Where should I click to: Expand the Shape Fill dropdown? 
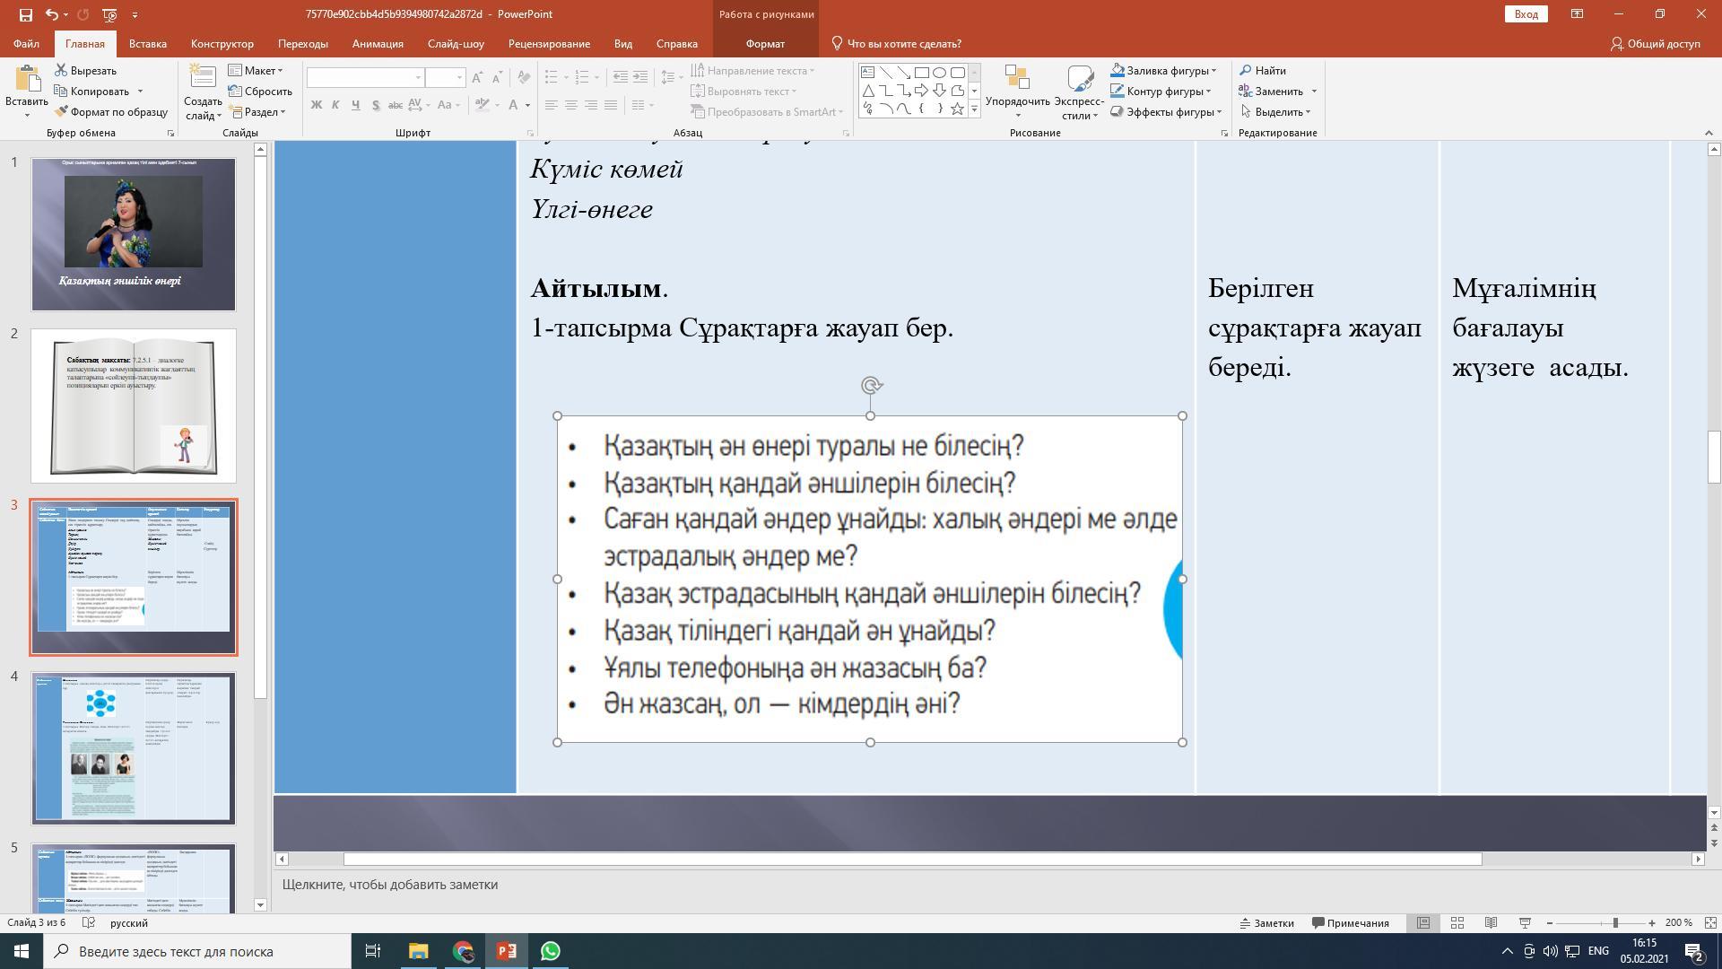(1213, 71)
